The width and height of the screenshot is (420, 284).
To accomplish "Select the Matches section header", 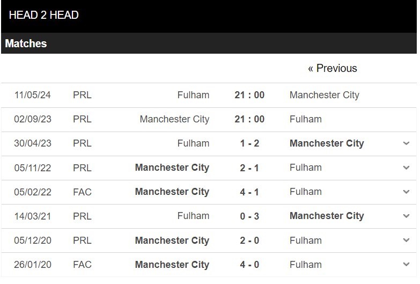I will (26, 43).
